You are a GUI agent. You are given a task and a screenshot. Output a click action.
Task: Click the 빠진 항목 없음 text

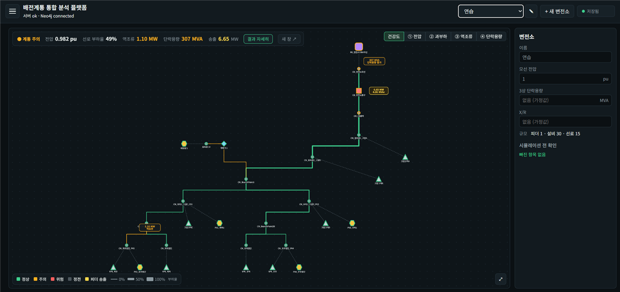(x=532, y=155)
